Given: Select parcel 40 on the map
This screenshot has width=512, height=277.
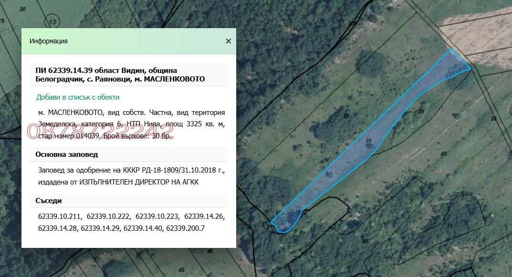Looking at the screenshot, I should 443,154.
